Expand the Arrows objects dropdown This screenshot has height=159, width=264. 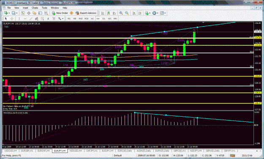click(x=63, y=19)
